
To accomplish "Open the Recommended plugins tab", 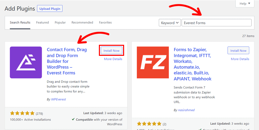I will tap(82, 22).
